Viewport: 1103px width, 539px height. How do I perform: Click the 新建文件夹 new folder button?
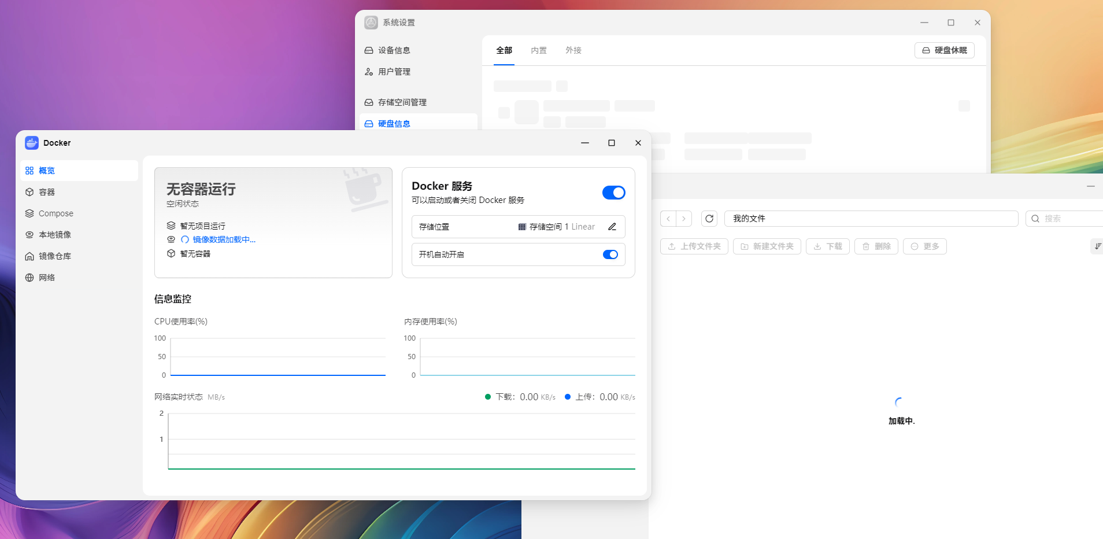click(x=767, y=246)
